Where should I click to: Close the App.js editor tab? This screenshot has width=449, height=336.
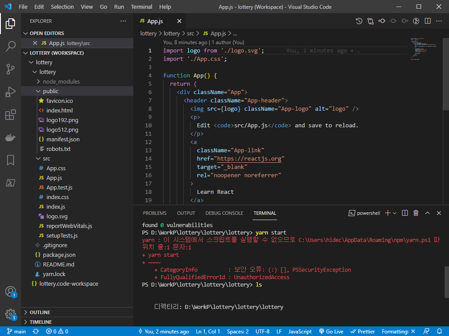tap(179, 21)
